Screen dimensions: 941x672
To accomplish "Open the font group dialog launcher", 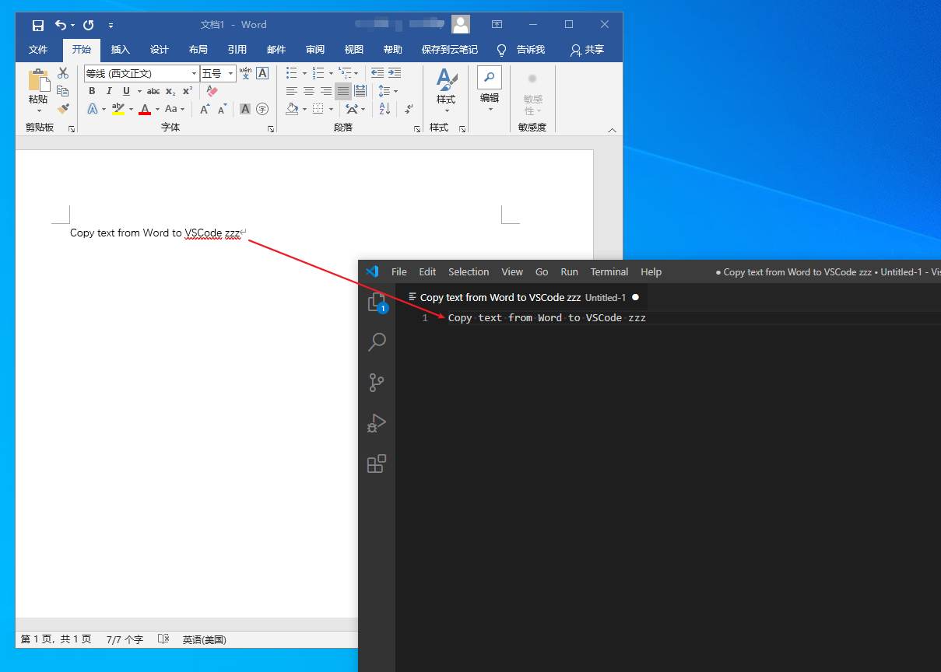I will coord(271,128).
